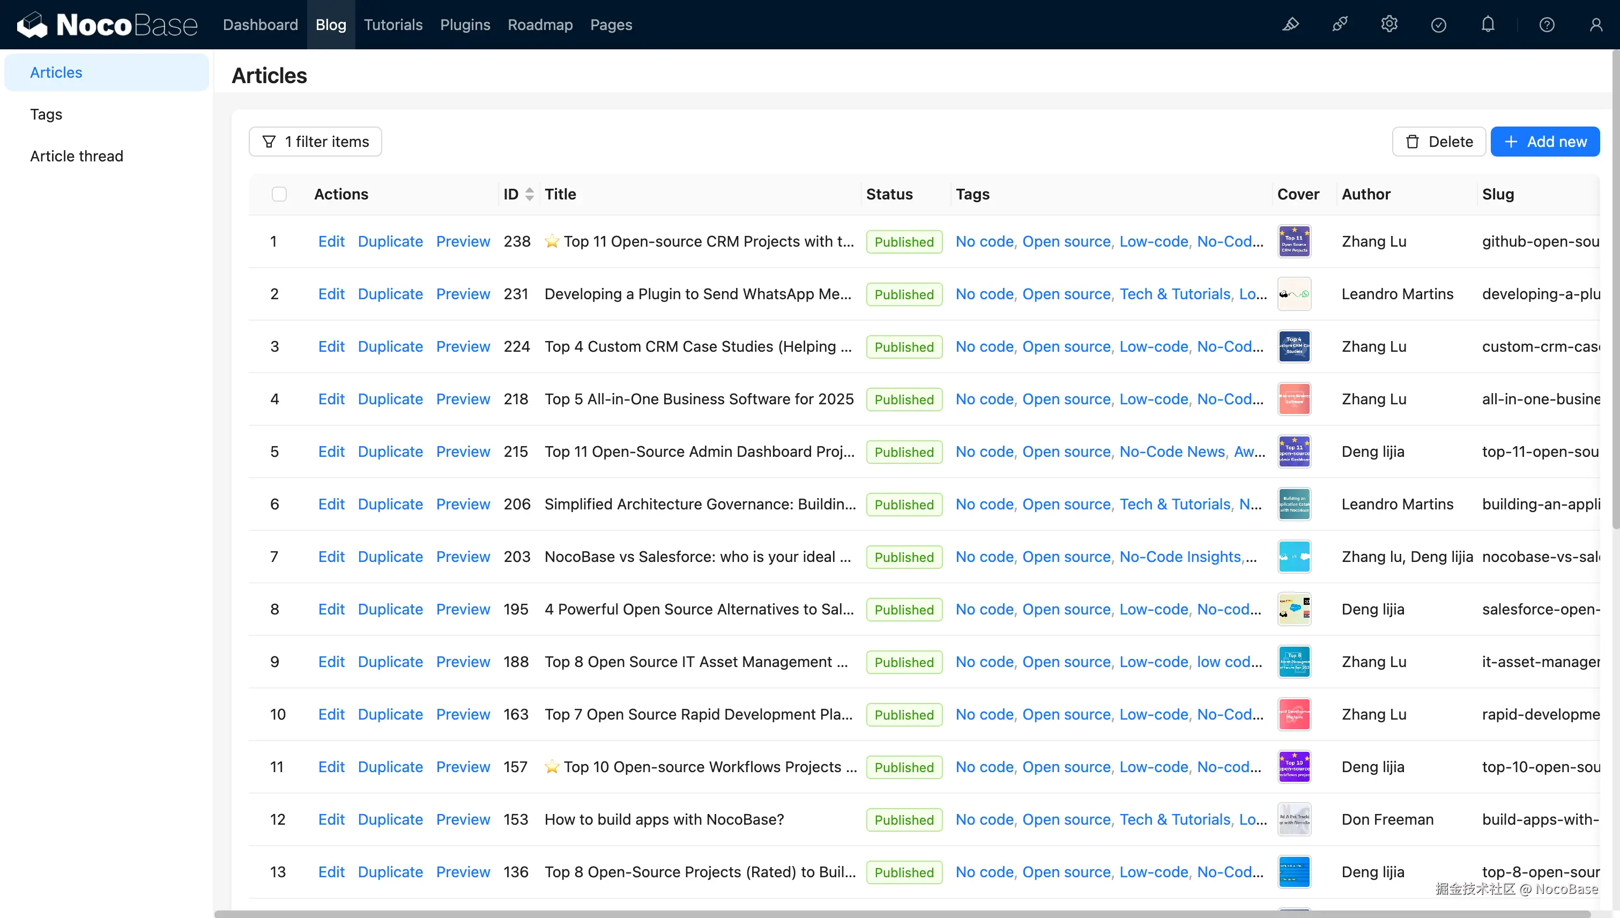Sort the table by ID column
This screenshot has height=918, width=1620.
pyautogui.click(x=530, y=194)
